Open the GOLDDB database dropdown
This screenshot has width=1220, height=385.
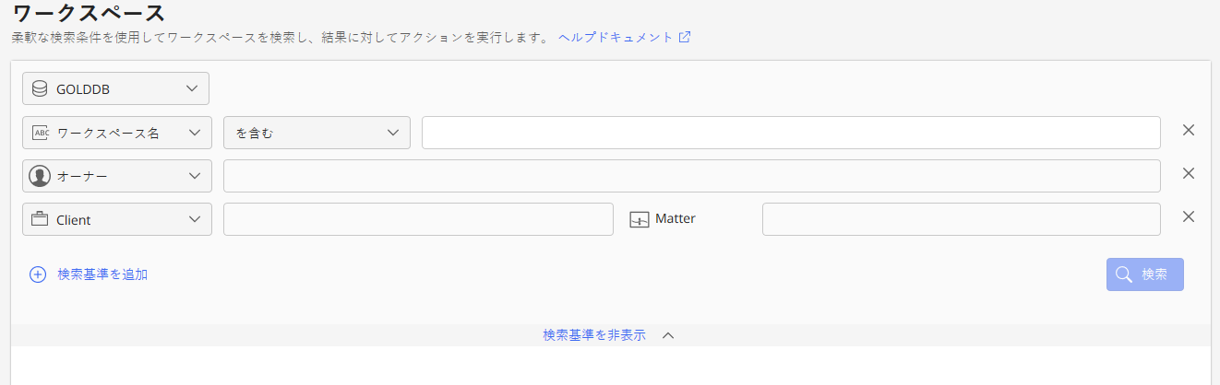(x=191, y=88)
